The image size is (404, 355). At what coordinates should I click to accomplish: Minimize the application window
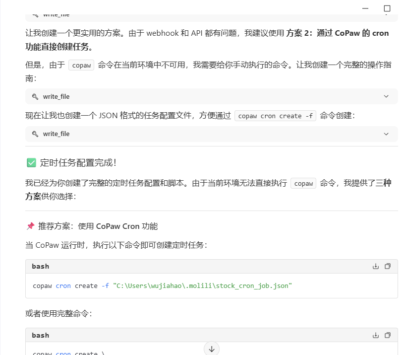point(365,8)
